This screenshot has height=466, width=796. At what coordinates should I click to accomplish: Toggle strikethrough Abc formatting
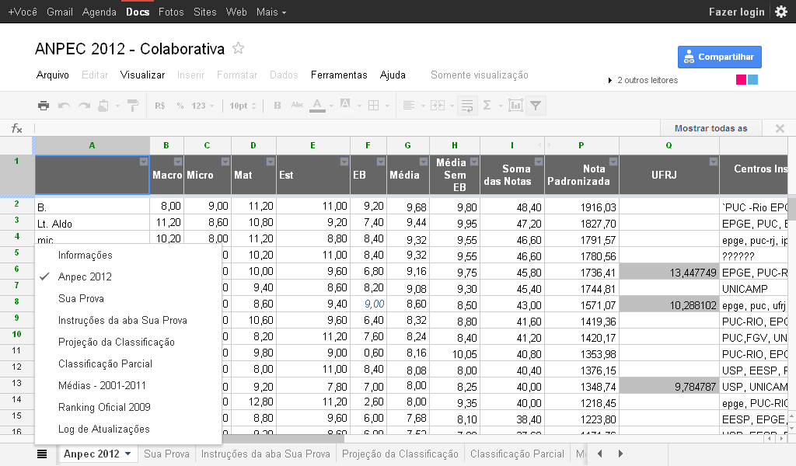pyautogui.click(x=298, y=105)
